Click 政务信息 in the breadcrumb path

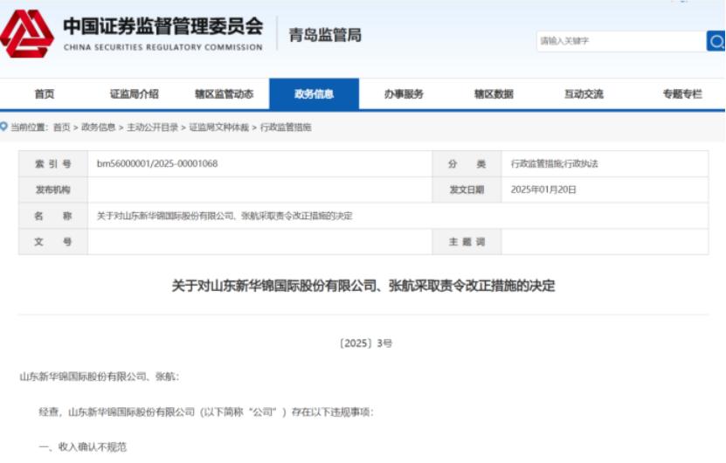click(98, 128)
